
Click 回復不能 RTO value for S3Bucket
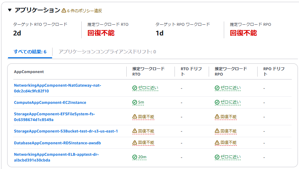pos(146,131)
